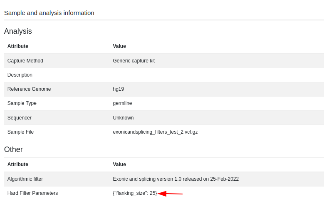Screen dimensions: 324x209
Task: Click the Generic capture kit value
Action: [x=134, y=61]
